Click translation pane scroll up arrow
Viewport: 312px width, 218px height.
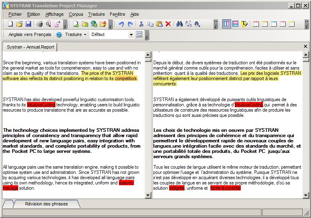(x=306, y=55)
